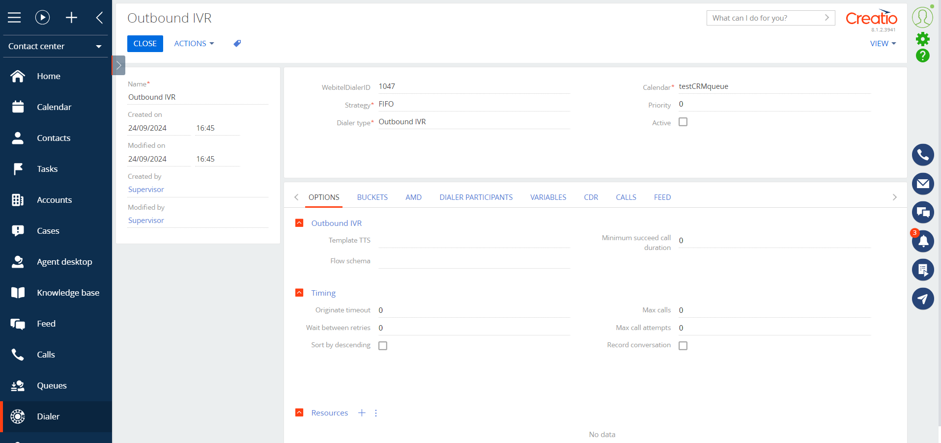Open the CALLS tab
This screenshot has width=941, height=443.
tap(626, 197)
